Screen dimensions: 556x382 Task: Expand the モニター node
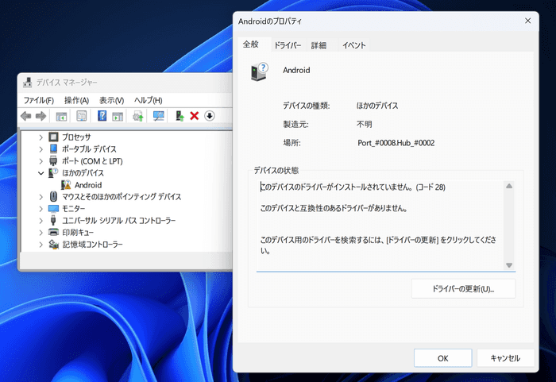pyautogui.click(x=41, y=209)
